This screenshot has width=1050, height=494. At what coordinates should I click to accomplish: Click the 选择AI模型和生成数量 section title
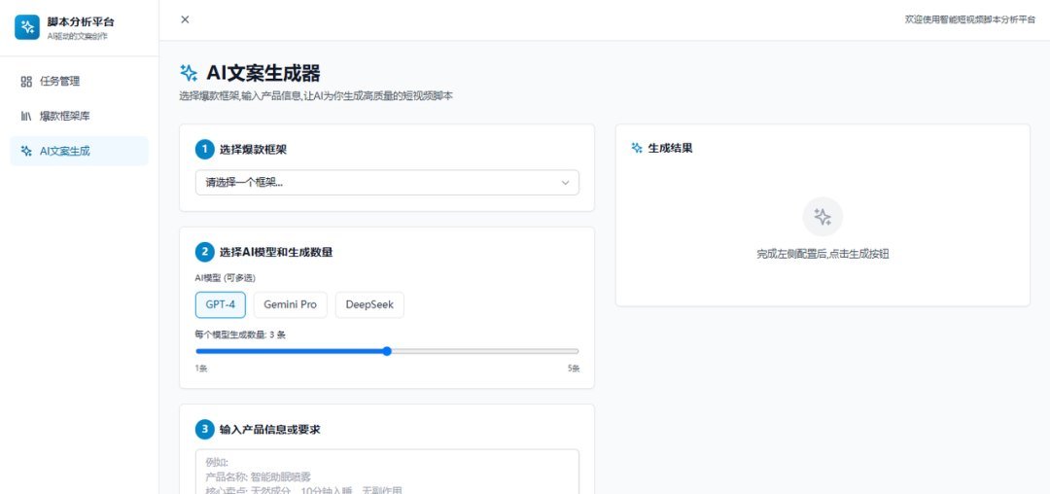[276, 253]
